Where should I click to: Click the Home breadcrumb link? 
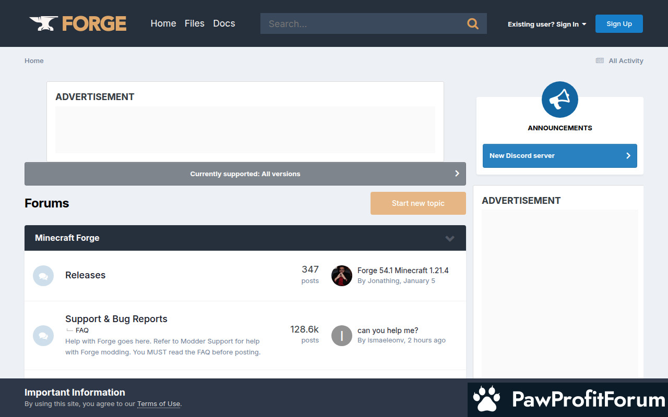(x=34, y=60)
